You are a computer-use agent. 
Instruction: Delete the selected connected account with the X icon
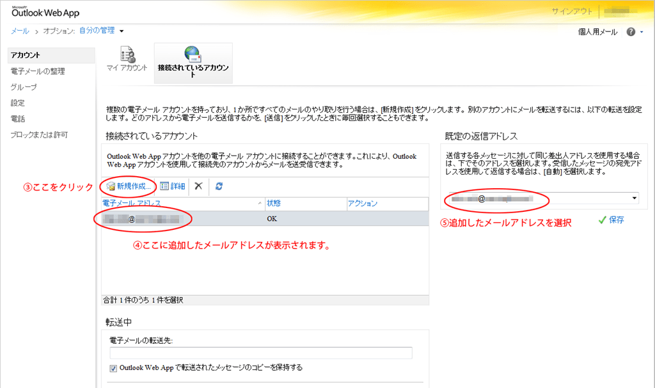point(198,186)
